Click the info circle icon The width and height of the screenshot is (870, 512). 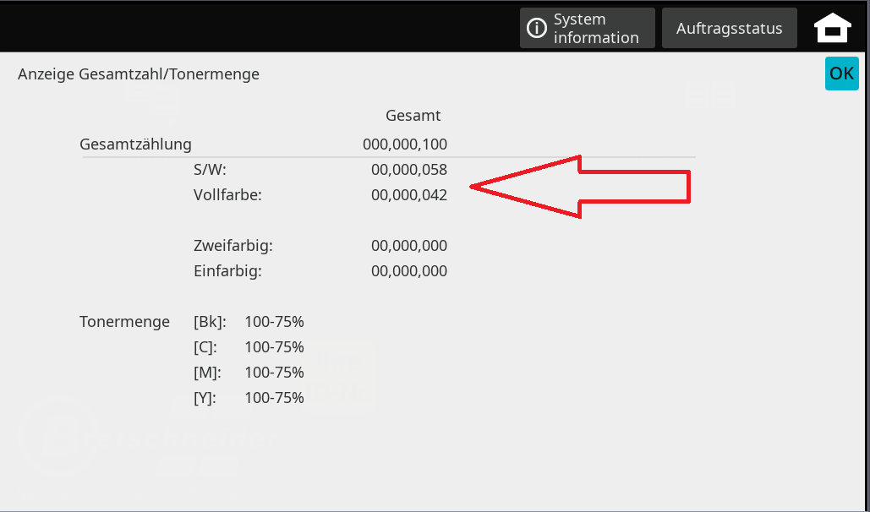[x=536, y=29]
